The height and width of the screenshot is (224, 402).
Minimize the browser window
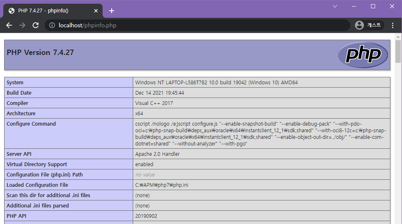[354, 6]
